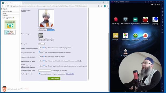Image resolution: width=166 pixels, height=93 pixels.
Task: Open the more options dots in Nox sidebar
Action: pyautogui.click(x=163, y=33)
